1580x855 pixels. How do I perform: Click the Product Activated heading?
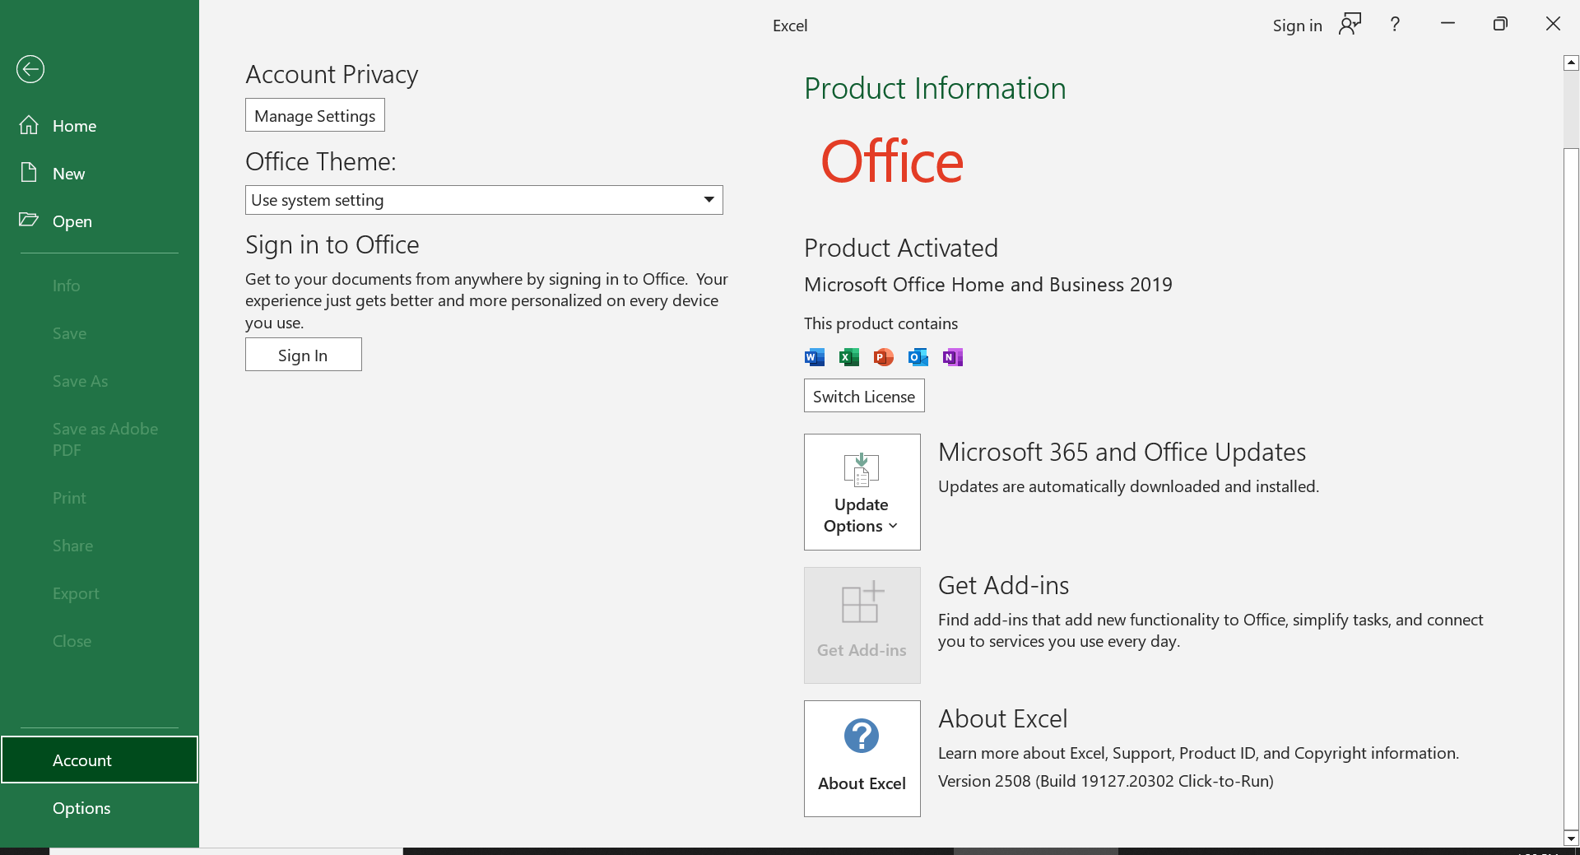pyautogui.click(x=901, y=248)
